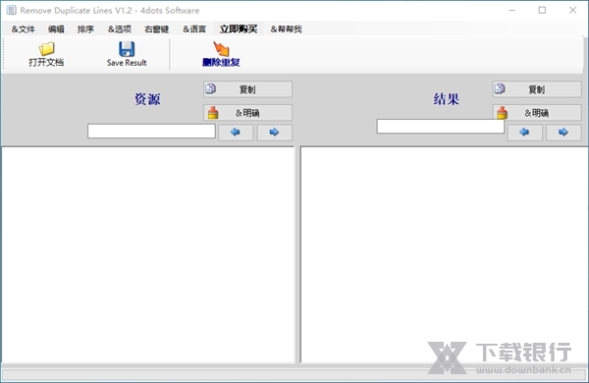The width and height of the screenshot is (589, 383).
Task: Go to previous match in 结果 panel
Action: [525, 132]
